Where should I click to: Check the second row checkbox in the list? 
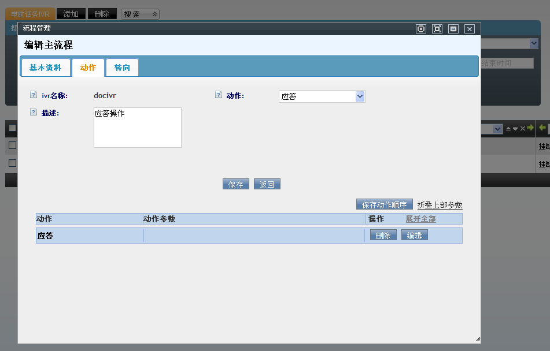(12, 163)
